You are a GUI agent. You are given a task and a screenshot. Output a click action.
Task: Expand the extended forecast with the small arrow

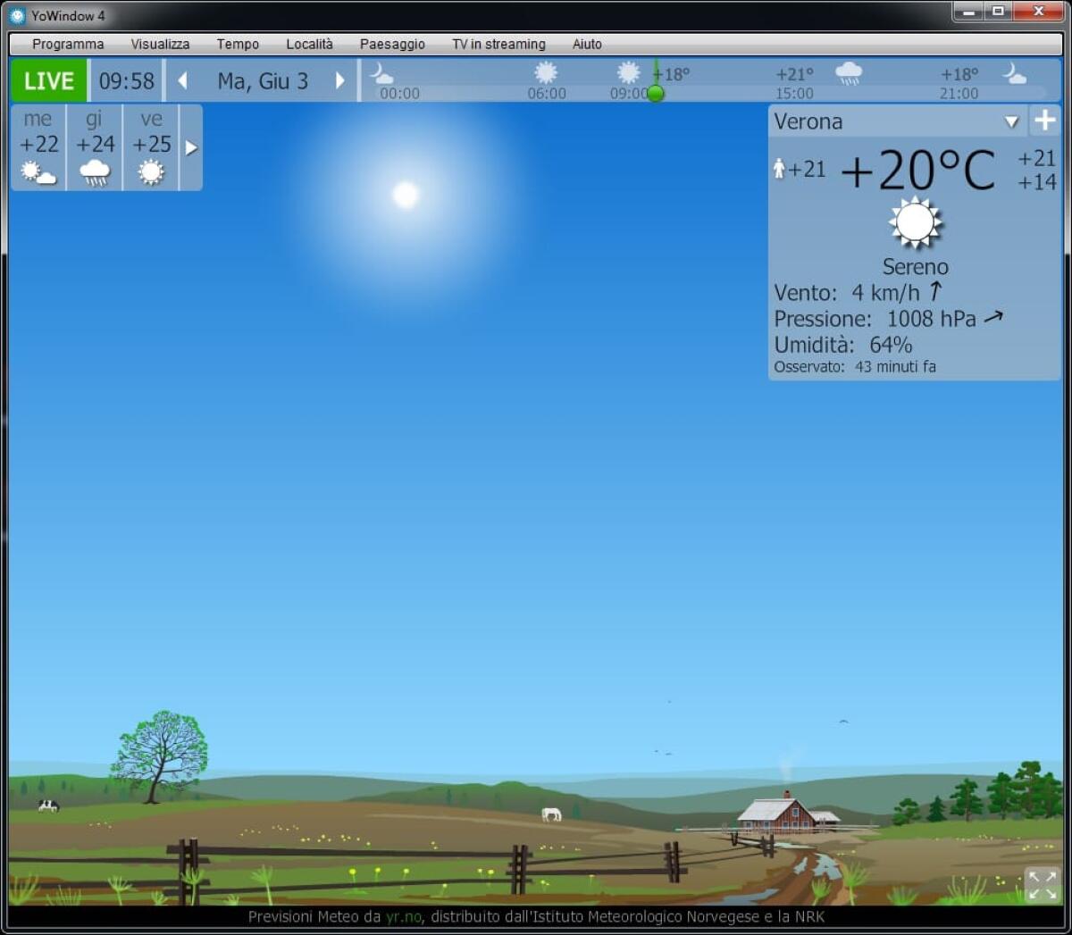pyautogui.click(x=191, y=147)
